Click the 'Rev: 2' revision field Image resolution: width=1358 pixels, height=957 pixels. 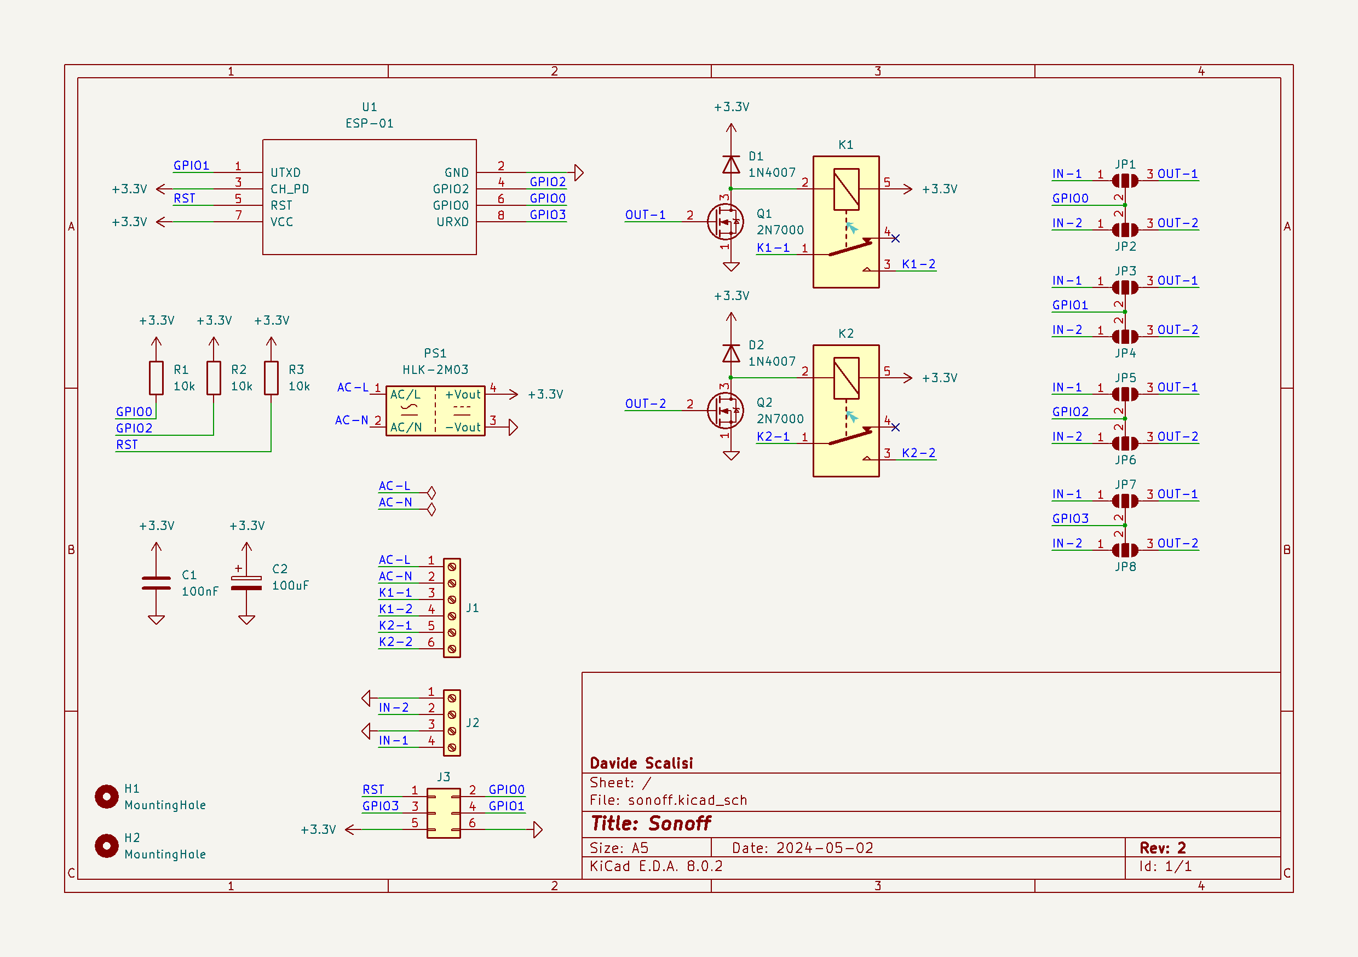[1163, 848]
